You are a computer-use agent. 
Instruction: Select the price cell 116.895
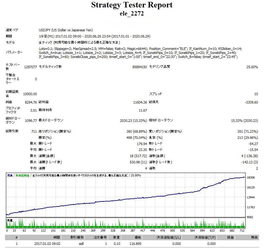pyautogui.click(x=135, y=244)
